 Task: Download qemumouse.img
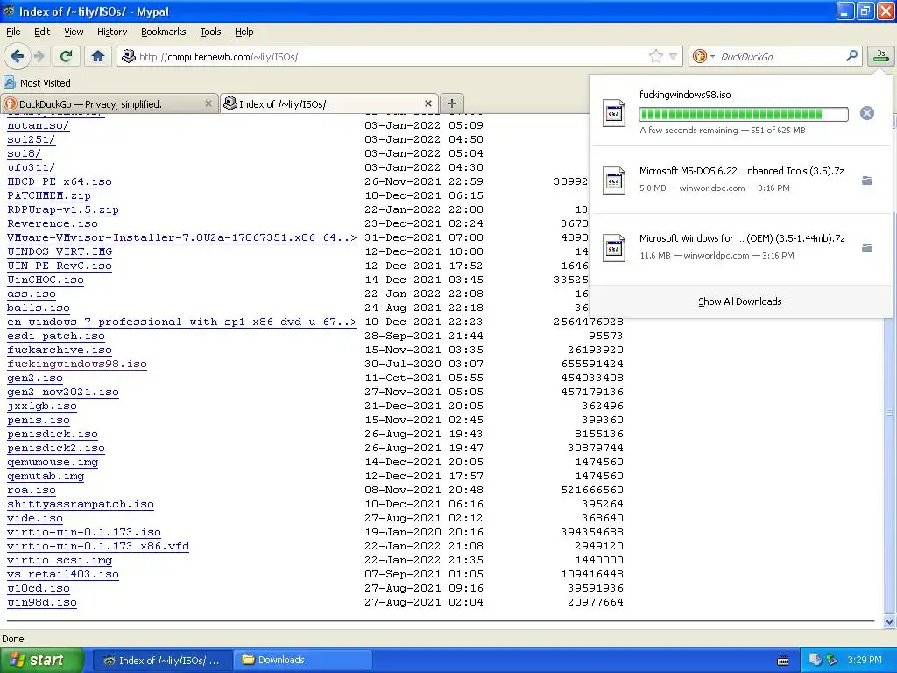coord(53,462)
